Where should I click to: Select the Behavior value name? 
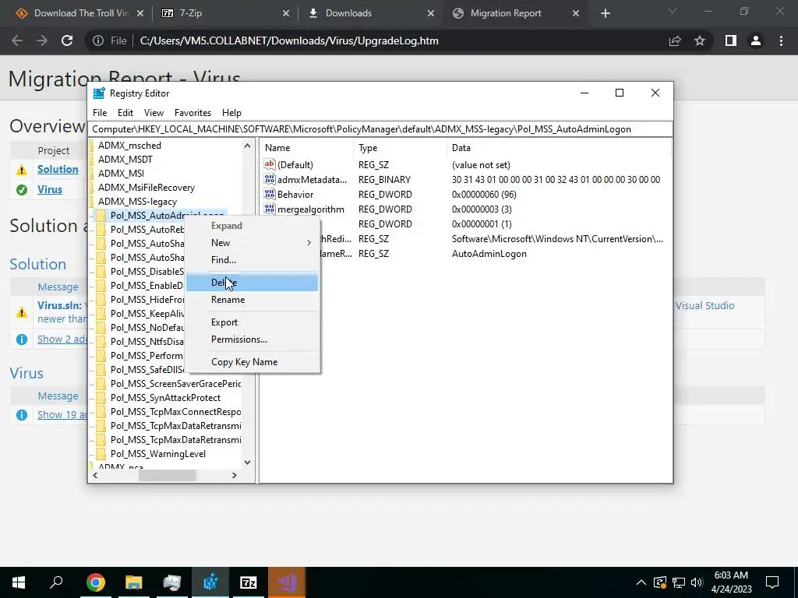295,194
